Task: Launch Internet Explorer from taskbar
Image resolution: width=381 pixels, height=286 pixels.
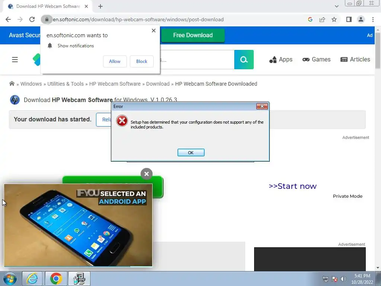Action: tap(32, 279)
